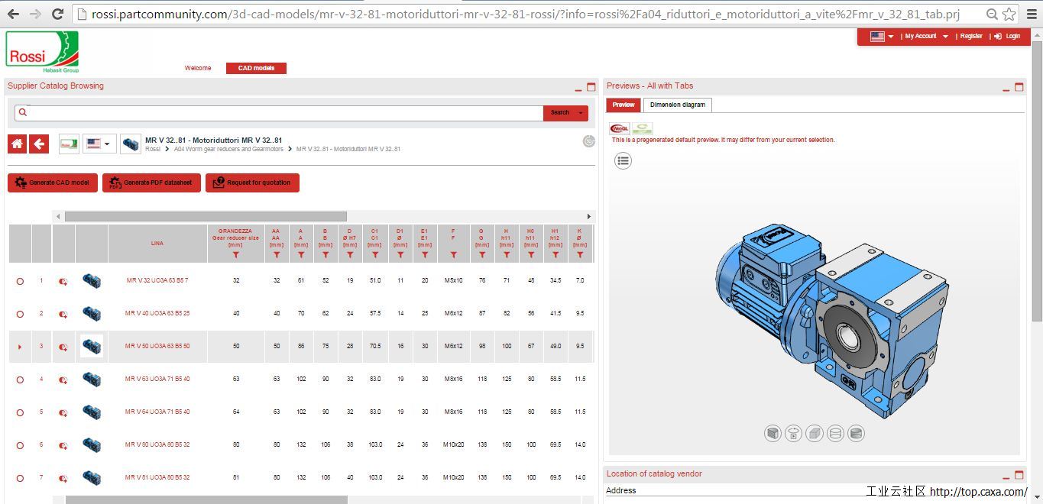Screen dimensions: 1043x504
Task: Open the list menu icon in preview
Action: point(624,160)
